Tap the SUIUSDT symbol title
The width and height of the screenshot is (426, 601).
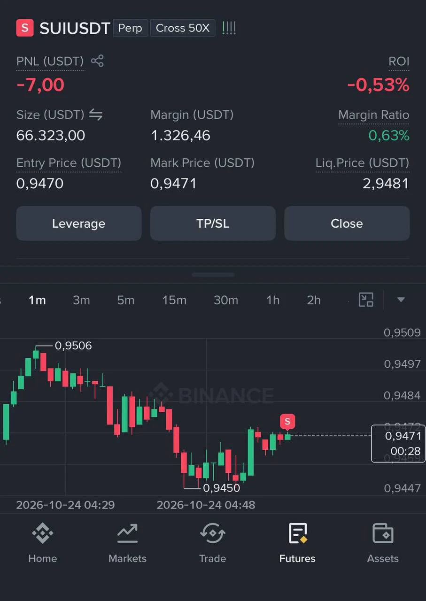pos(75,28)
